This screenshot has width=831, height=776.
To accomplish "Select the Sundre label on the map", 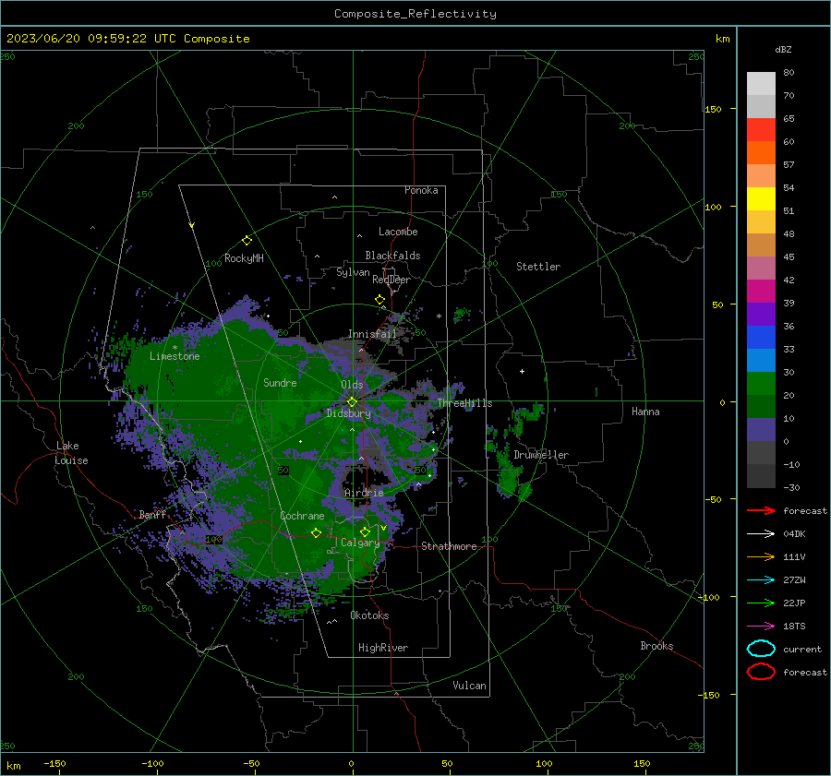I will (280, 382).
